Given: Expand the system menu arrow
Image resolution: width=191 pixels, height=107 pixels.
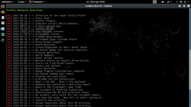Looking at the screenshot, I should (188, 2).
